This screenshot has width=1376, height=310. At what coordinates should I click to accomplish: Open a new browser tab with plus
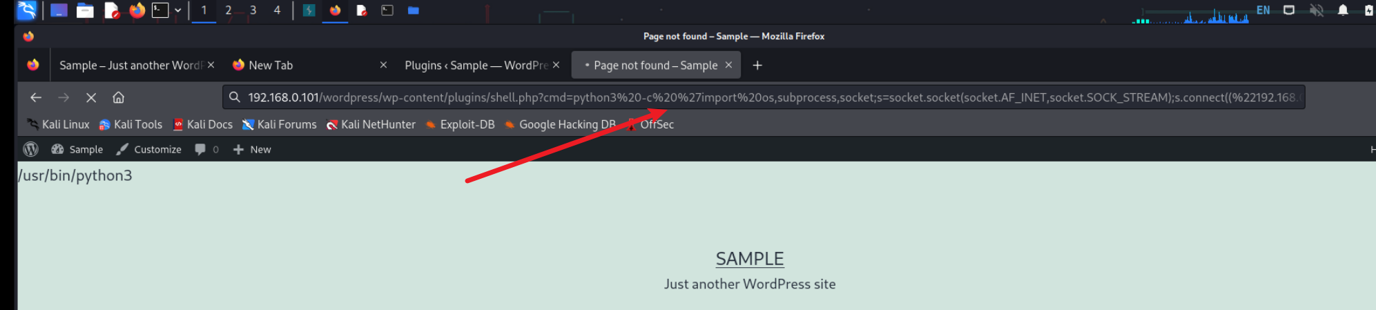tap(757, 65)
